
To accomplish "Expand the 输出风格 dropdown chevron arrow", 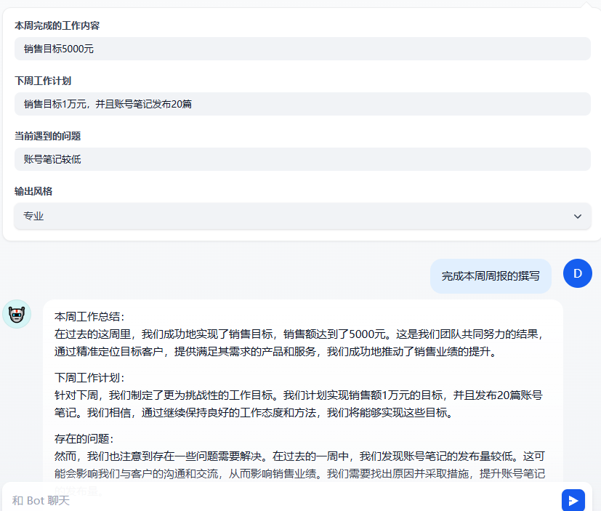I will point(578,217).
